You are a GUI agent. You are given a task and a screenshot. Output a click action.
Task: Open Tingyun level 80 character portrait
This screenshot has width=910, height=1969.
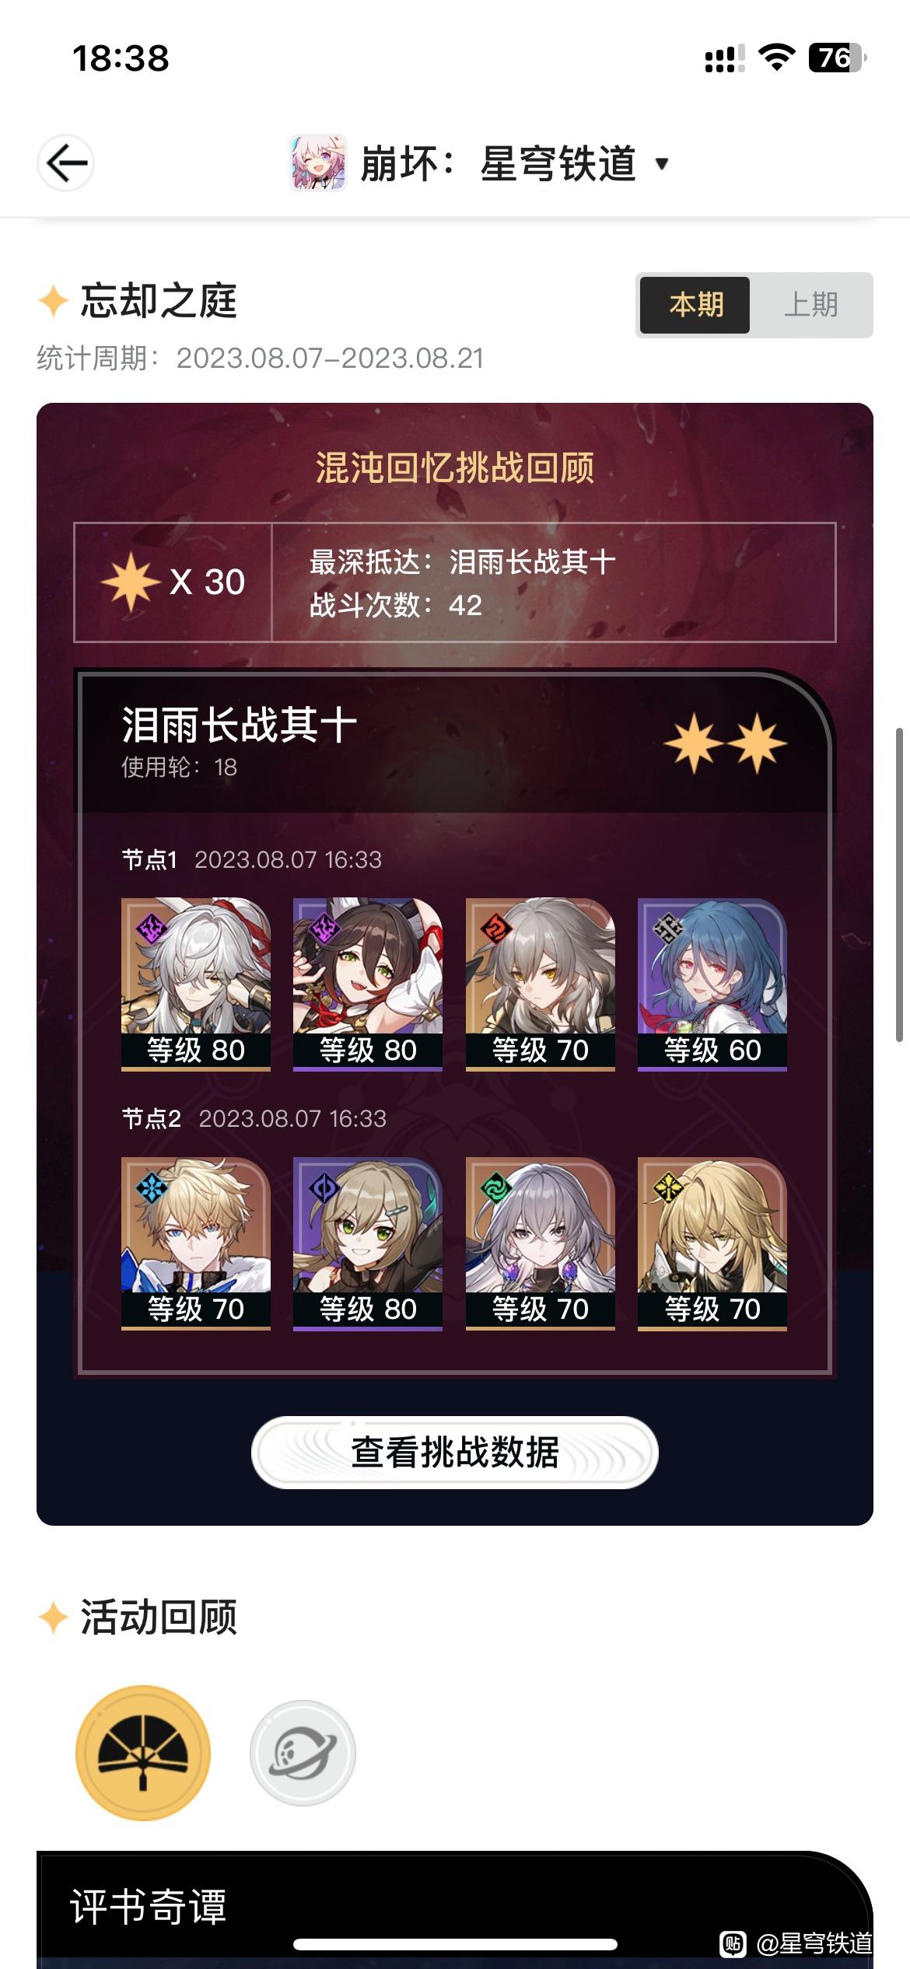(x=368, y=984)
